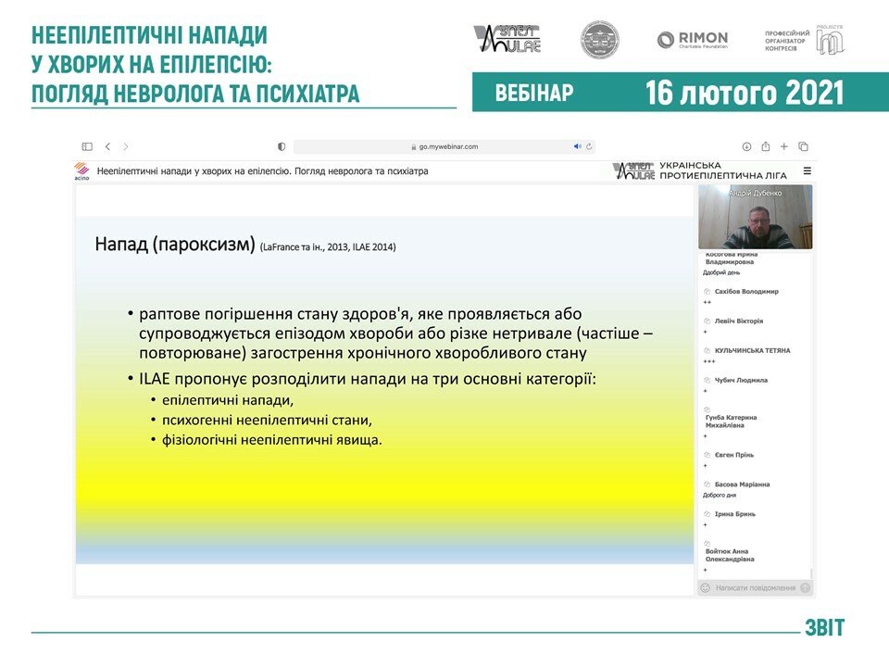Click the 'ВЕБІНАР' banner label
The height and width of the screenshot is (667, 889).
pos(534,93)
